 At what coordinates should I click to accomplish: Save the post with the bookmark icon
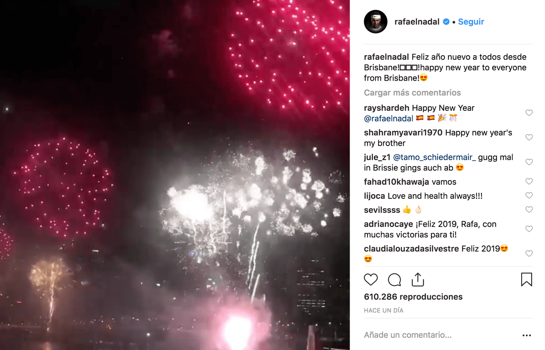(x=527, y=279)
